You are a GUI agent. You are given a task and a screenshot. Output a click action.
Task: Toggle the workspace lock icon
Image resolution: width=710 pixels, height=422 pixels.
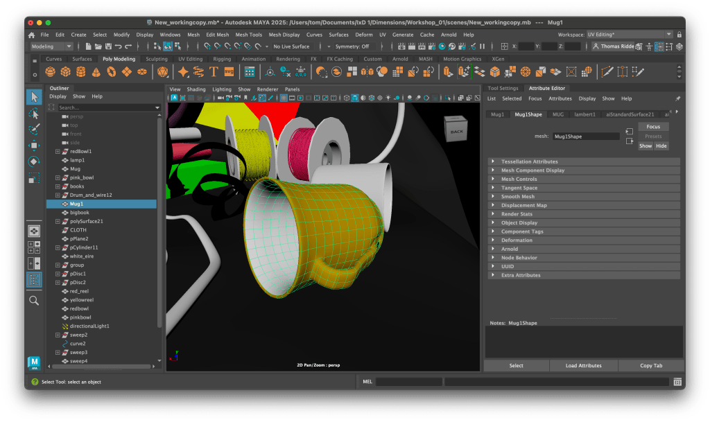679,35
